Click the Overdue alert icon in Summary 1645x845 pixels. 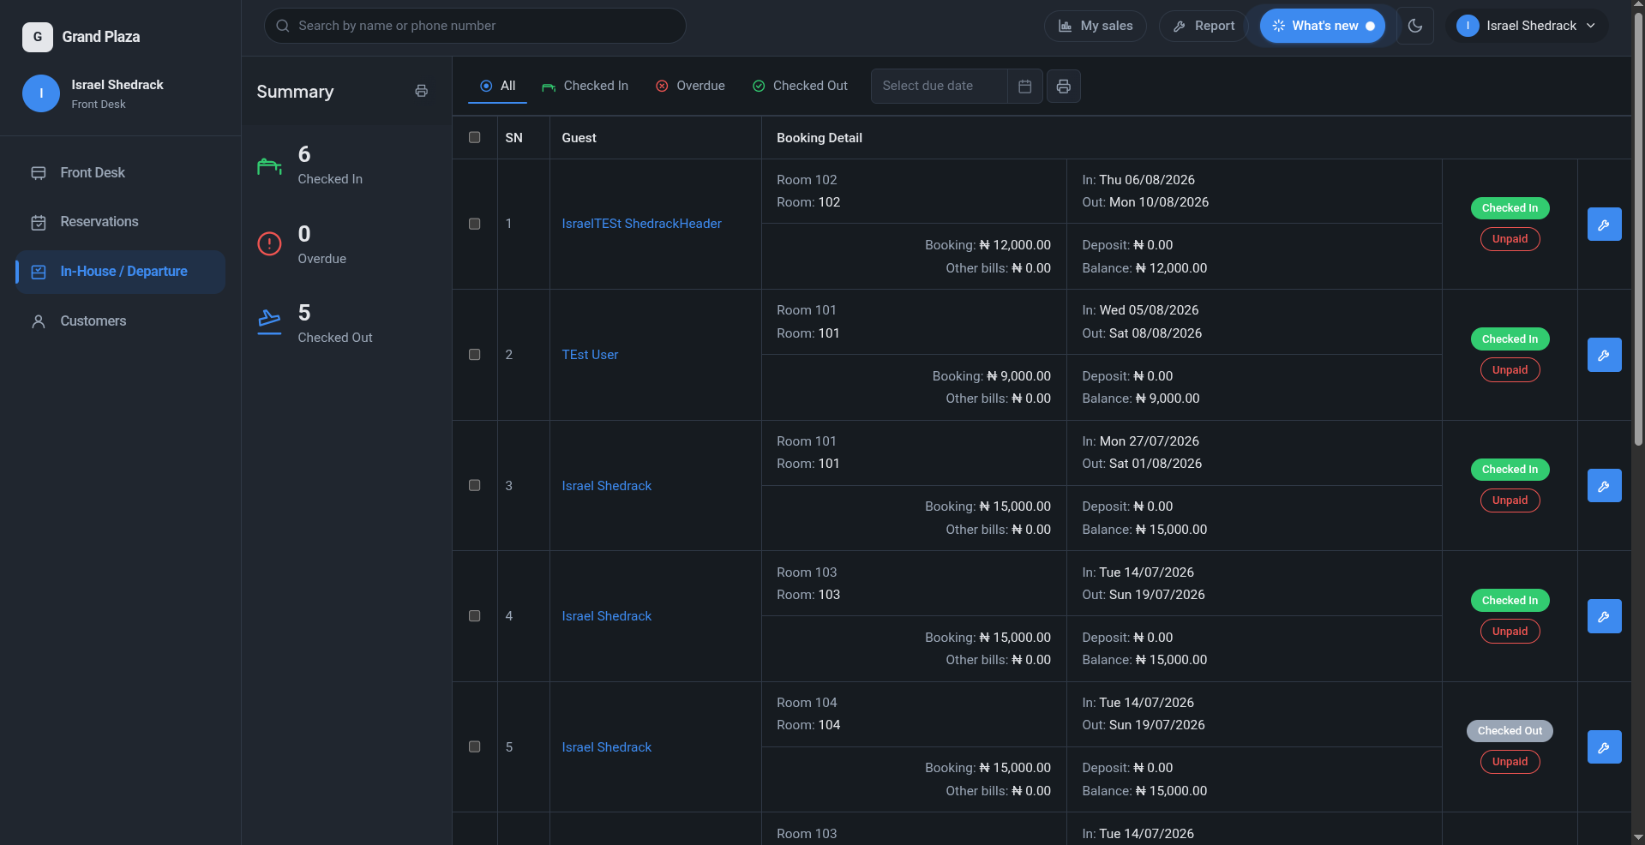click(269, 244)
